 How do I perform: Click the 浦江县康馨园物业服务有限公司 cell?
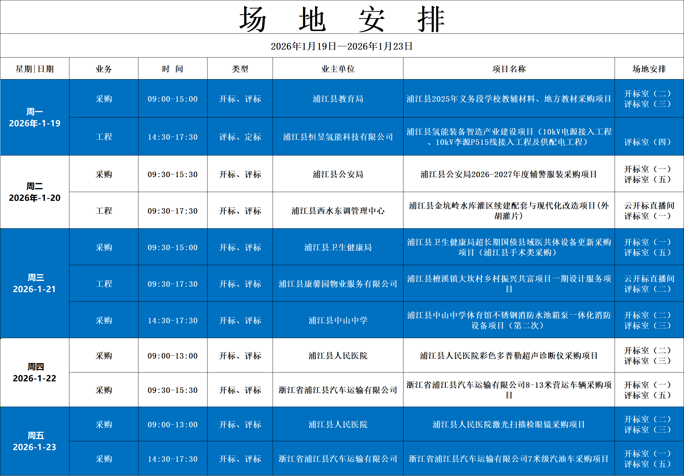click(x=338, y=284)
